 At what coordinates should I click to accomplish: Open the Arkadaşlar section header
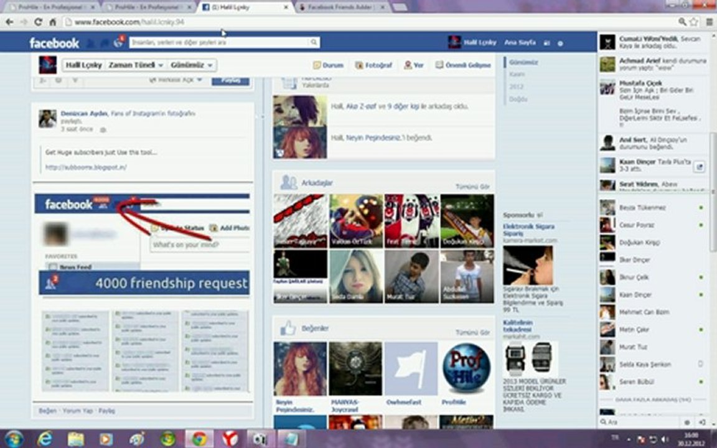317,183
